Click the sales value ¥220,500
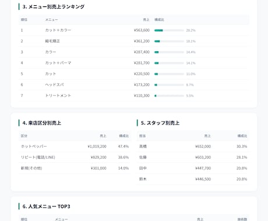 142,74
